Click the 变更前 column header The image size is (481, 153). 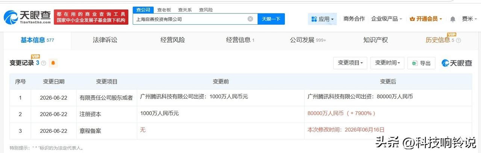click(x=221, y=81)
